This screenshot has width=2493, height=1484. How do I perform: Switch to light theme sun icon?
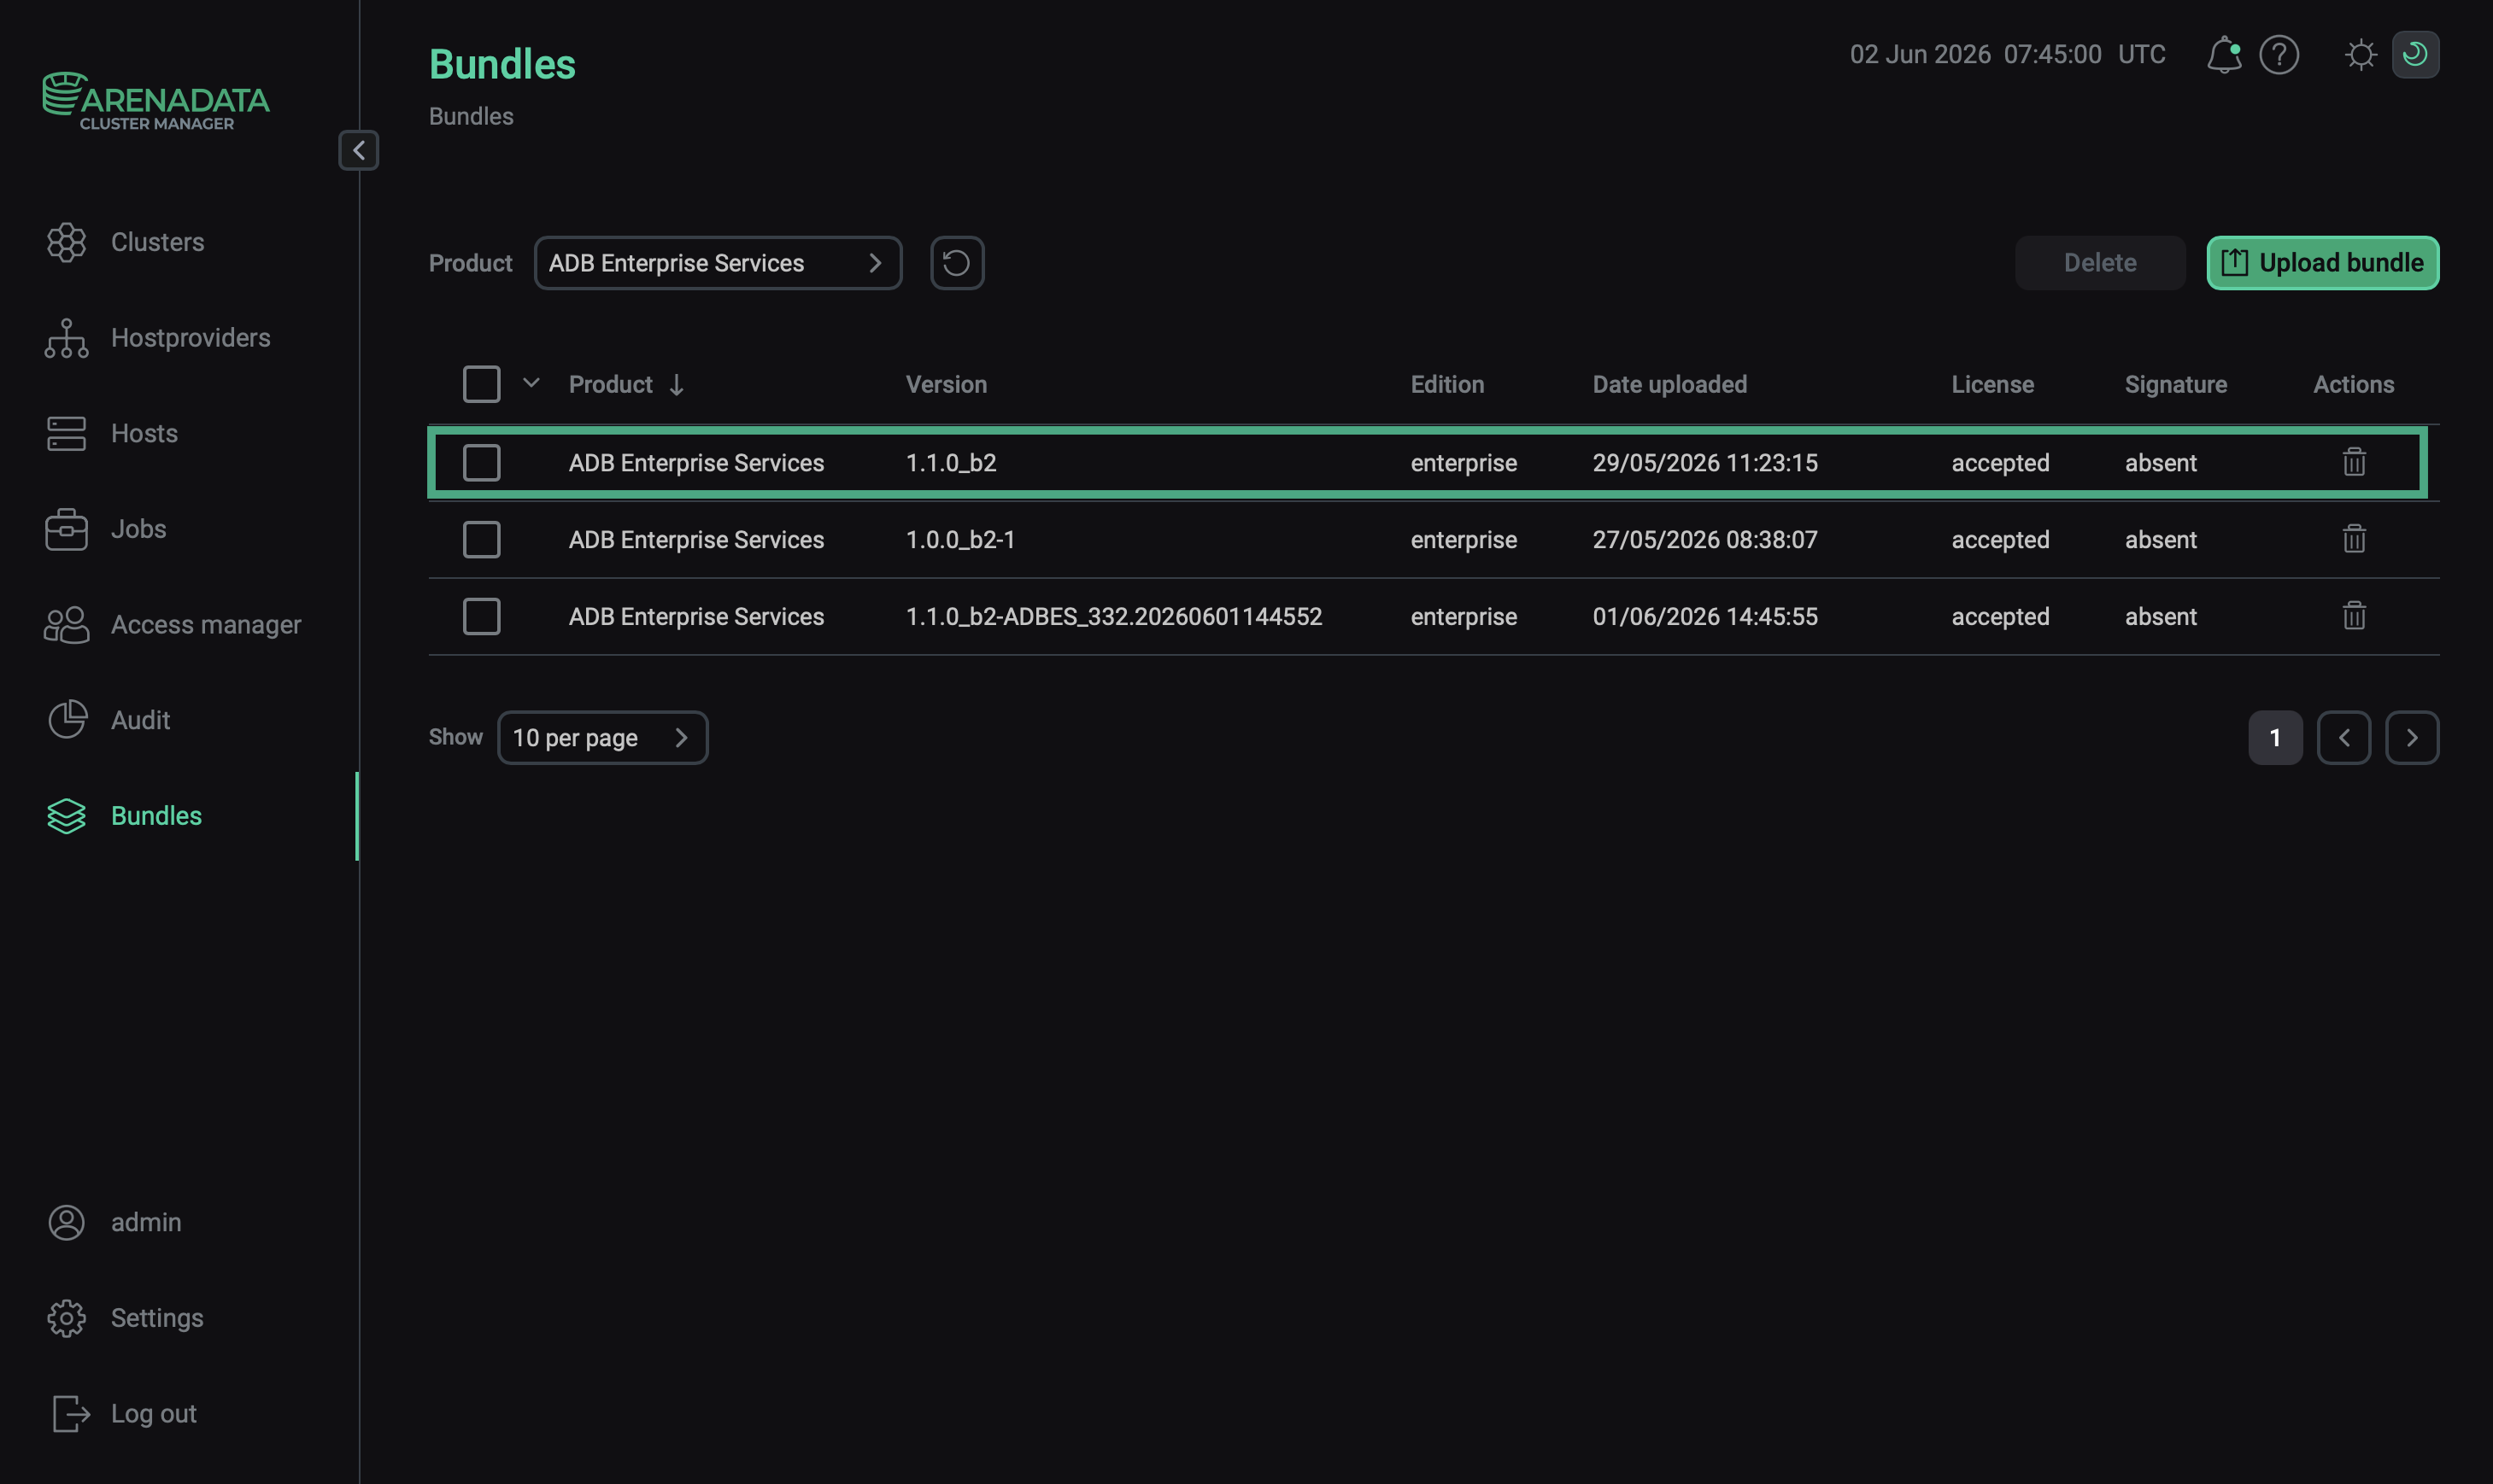click(x=2360, y=54)
